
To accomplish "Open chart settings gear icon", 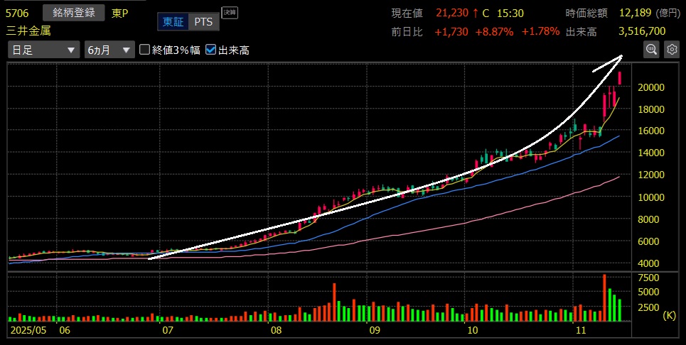I will (x=671, y=49).
